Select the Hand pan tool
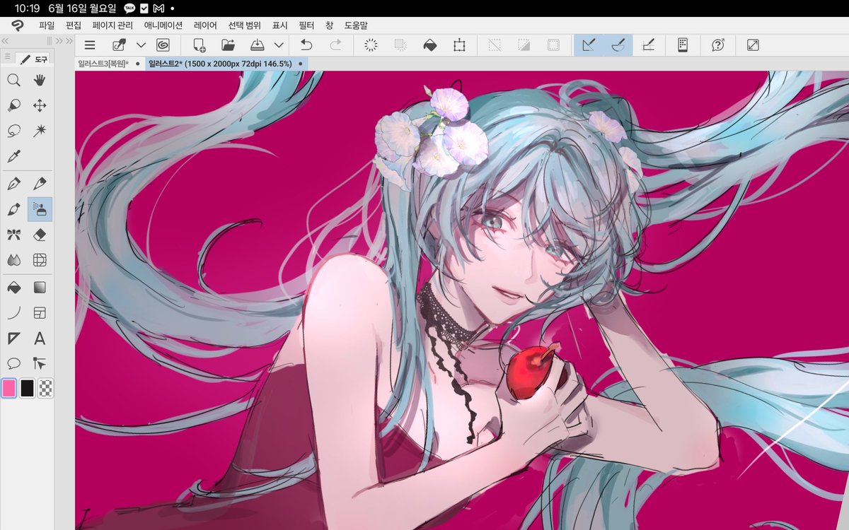The image size is (849, 530). click(x=40, y=80)
